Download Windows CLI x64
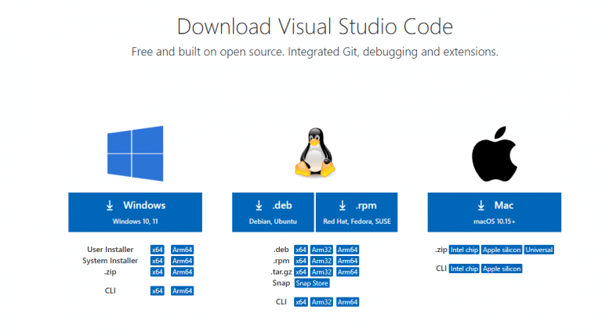This screenshot has height=335, width=602. (x=157, y=290)
